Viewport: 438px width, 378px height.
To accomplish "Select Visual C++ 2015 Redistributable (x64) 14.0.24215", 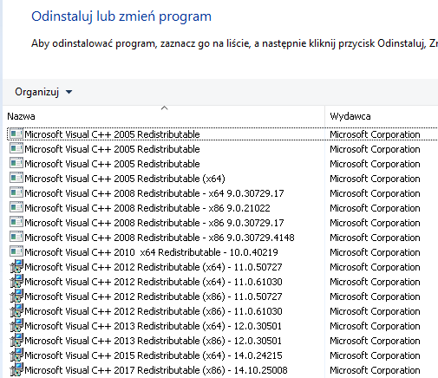I will 154,355.
